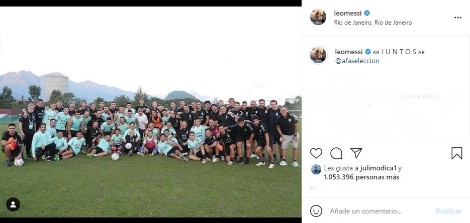470x223 pixels.
Task: Like the post with the heart icon
Action: tap(316, 153)
